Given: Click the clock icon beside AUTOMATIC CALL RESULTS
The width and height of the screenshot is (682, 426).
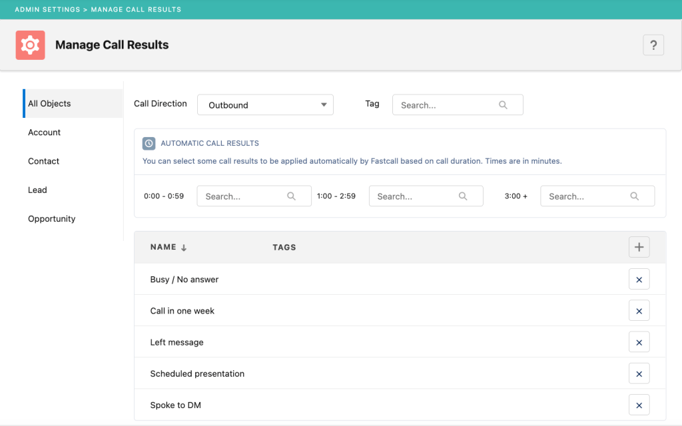Looking at the screenshot, I should coord(149,143).
